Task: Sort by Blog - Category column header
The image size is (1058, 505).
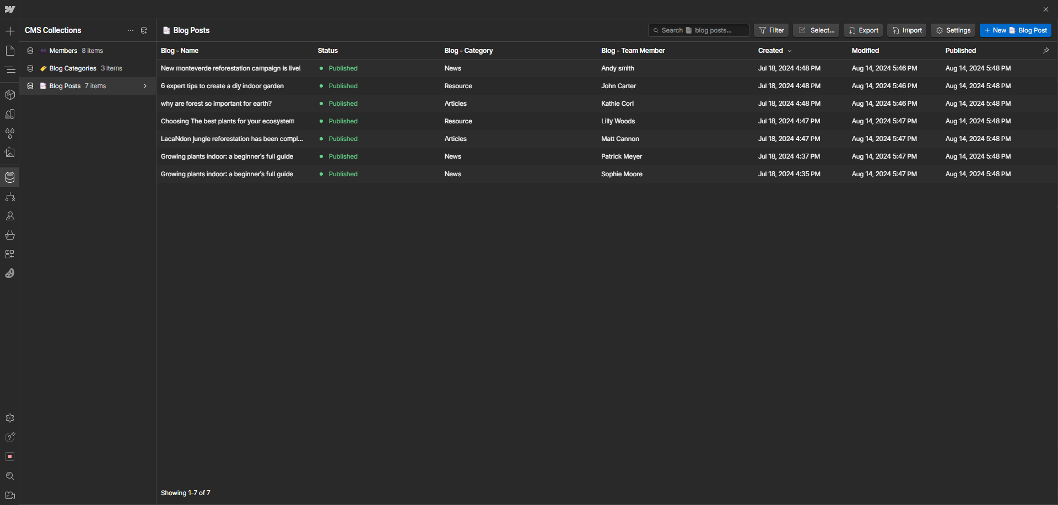Action: [x=469, y=51]
